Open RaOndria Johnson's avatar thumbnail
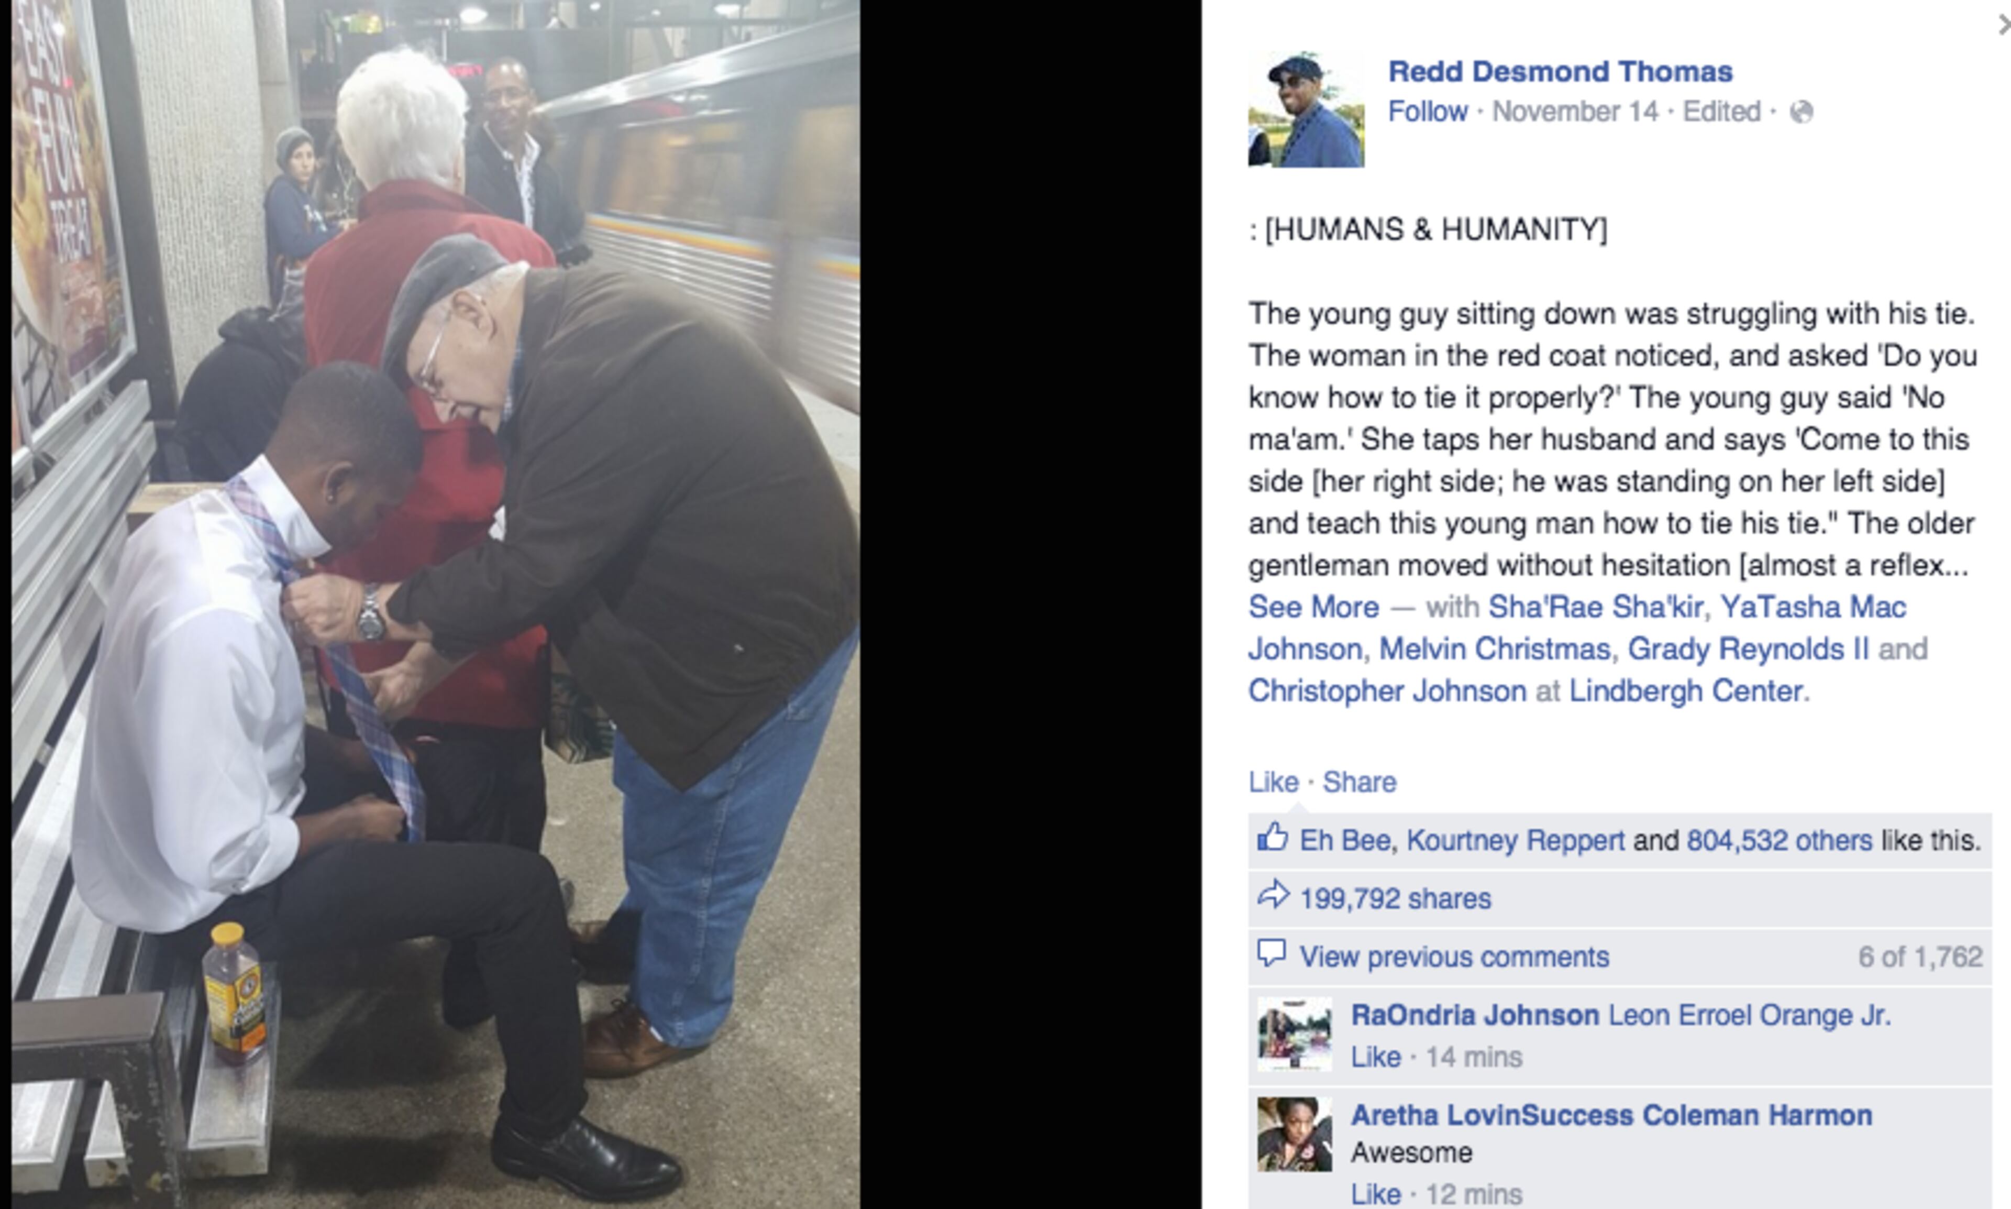 (x=1295, y=1034)
